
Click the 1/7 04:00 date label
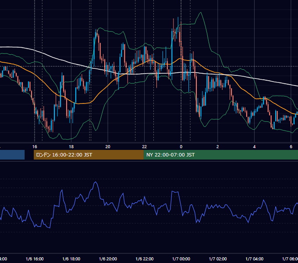pyautogui.click(x=255, y=259)
